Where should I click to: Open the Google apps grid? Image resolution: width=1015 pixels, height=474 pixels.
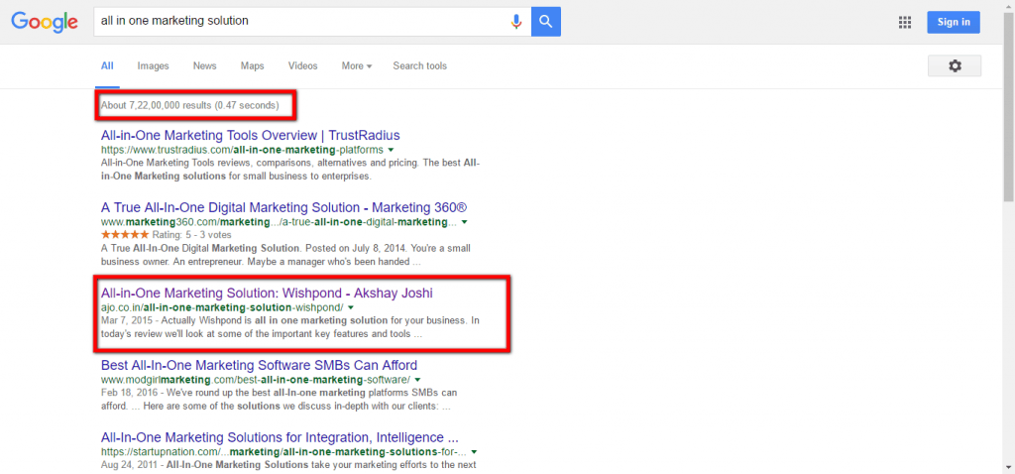pyautogui.click(x=904, y=22)
